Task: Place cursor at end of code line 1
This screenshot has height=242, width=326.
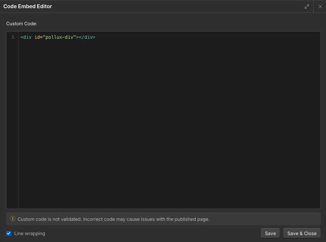Action: (x=96, y=37)
